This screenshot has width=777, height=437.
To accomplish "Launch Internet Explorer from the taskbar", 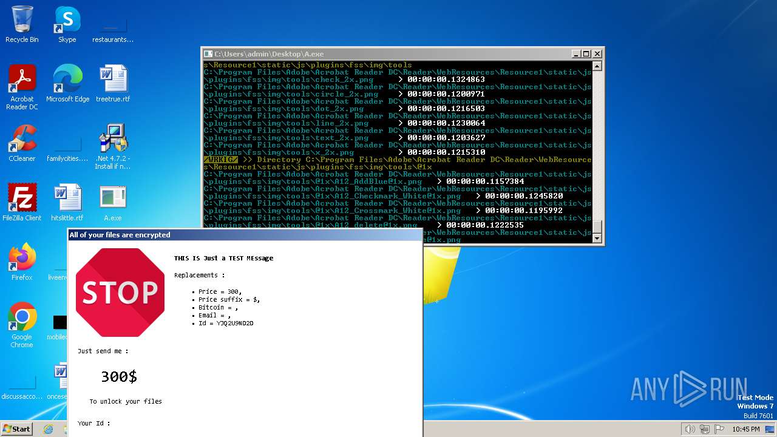I will [x=49, y=429].
